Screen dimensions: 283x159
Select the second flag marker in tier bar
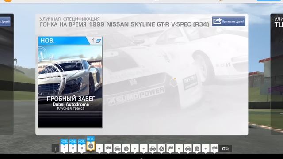coord(170,148)
